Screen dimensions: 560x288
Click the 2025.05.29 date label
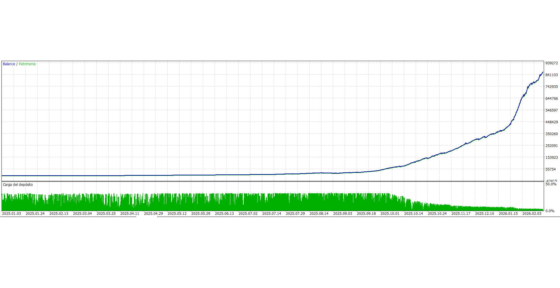201,214
